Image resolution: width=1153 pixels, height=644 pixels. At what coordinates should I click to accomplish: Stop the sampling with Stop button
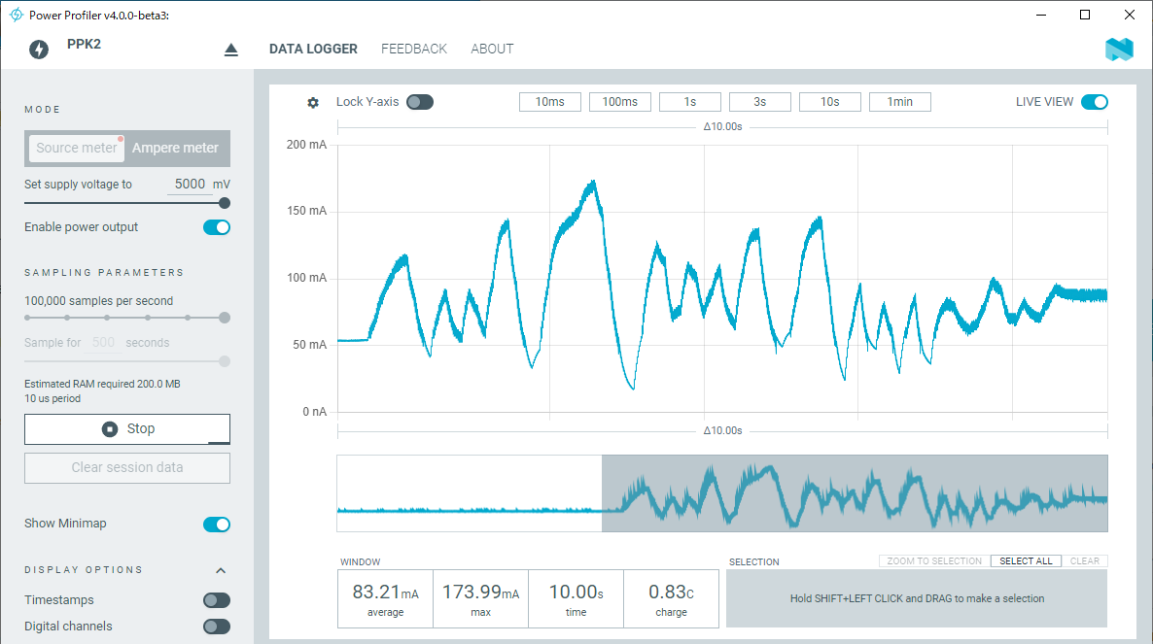pos(127,428)
